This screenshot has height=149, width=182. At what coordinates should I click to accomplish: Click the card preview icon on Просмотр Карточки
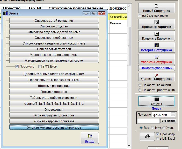pyautogui.click(x=156, y=22)
